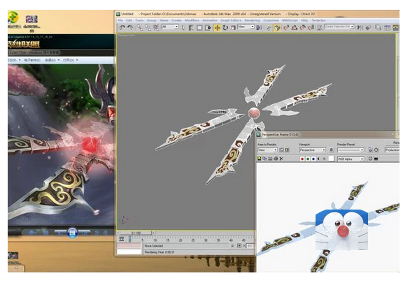The width and height of the screenshot is (403, 285).
Task: Activate the Select and Scale tool
Action: [234, 27]
